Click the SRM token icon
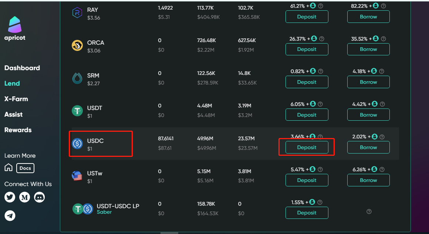This screenshot has width=429, height=234. coord(77,78)
